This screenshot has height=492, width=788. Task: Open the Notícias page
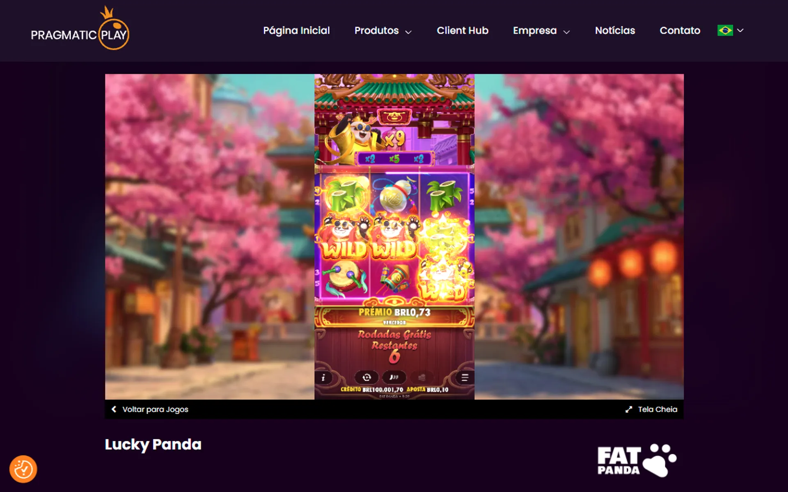(x=615, y=31)
